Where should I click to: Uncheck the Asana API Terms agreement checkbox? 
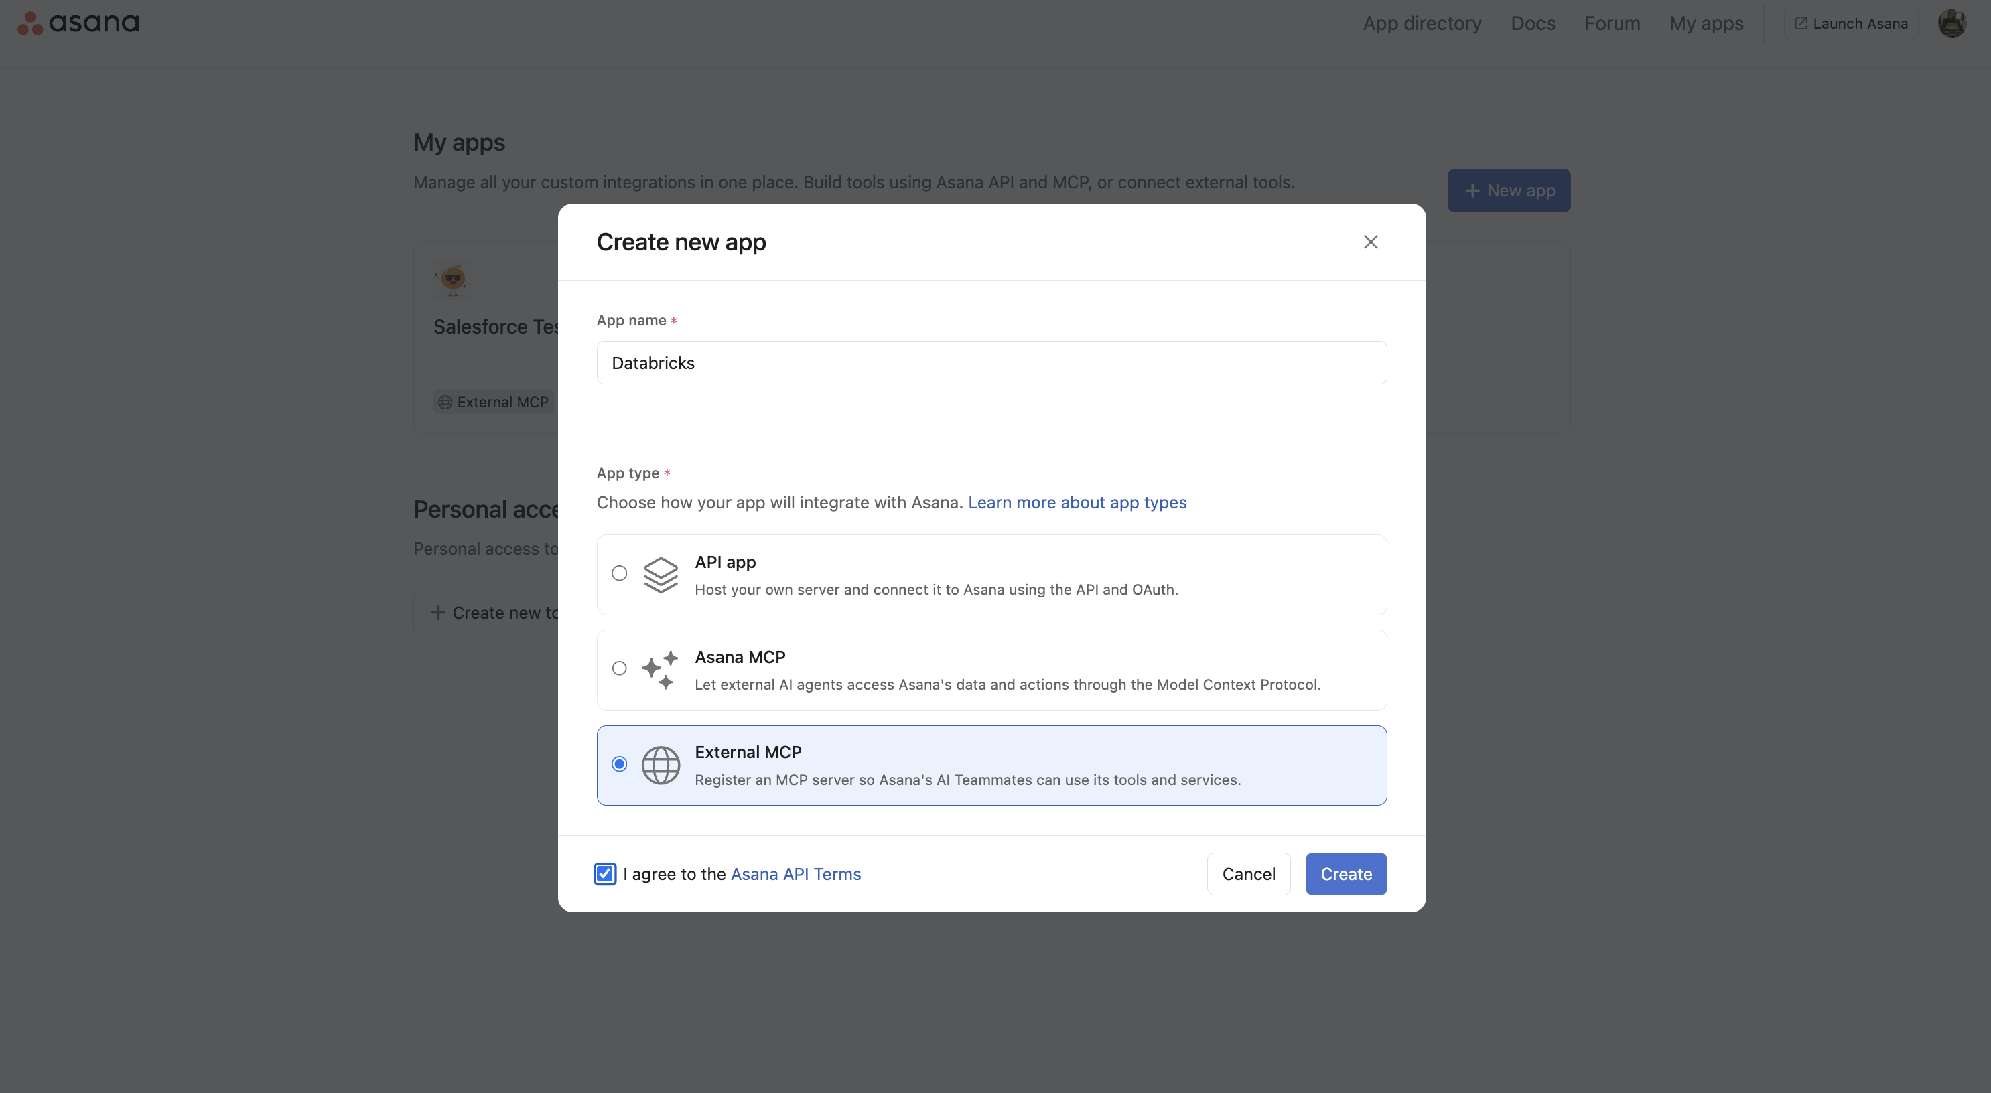point(605,873)
